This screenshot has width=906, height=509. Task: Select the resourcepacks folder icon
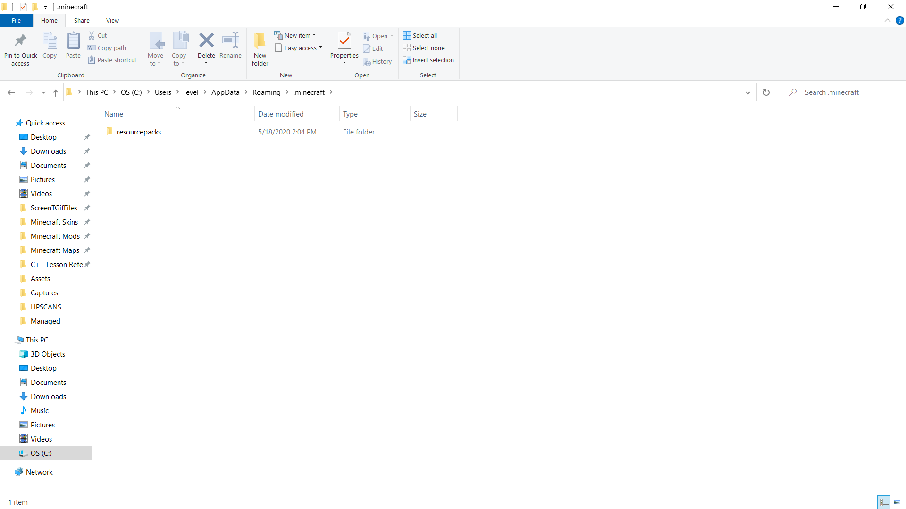pyautogui.click(x=109, y=132)
